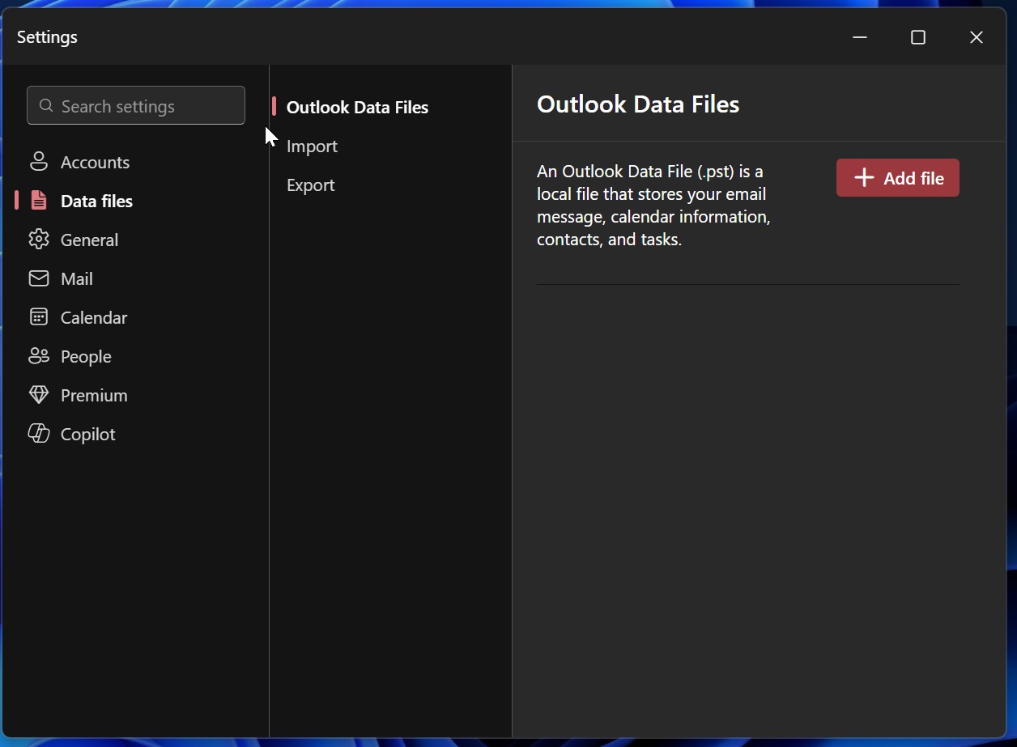Open the Import subsection
1017x747 pixels.
(x=312, y=146)
